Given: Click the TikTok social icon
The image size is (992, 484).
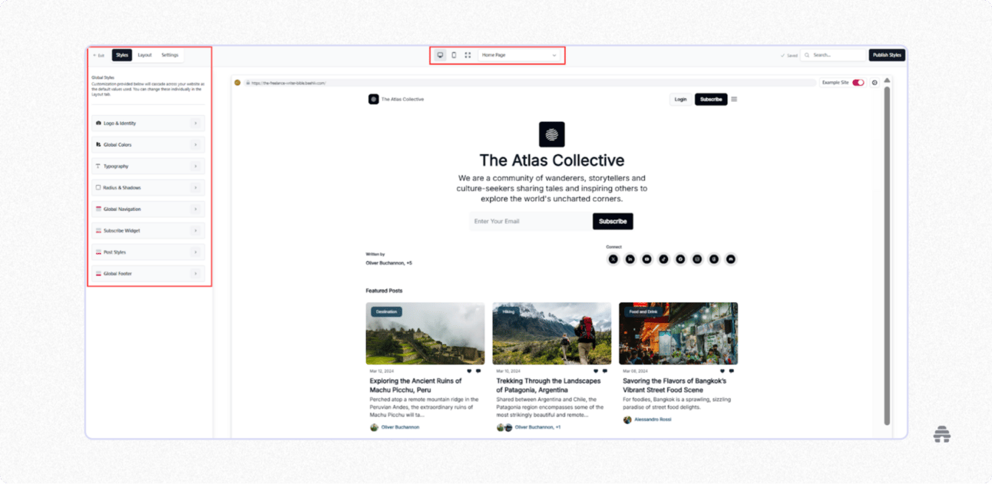Looking at the screenshot, I should pyautogui.click(x=663, y=259).
